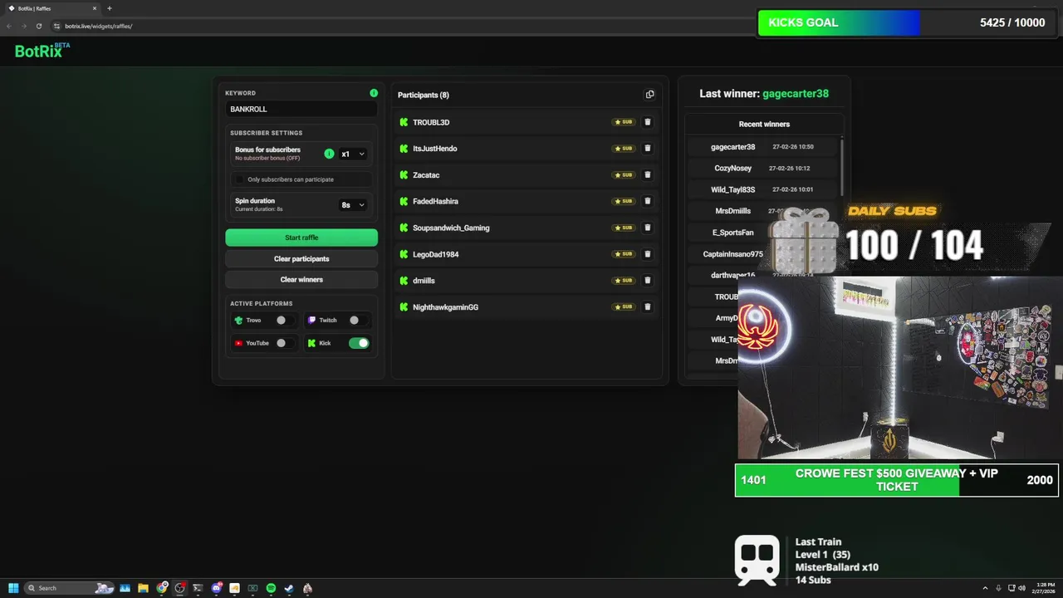Click Clear winners button
Image resolution: width=1063 pixels, height=598 pixels.
(301, 280)
